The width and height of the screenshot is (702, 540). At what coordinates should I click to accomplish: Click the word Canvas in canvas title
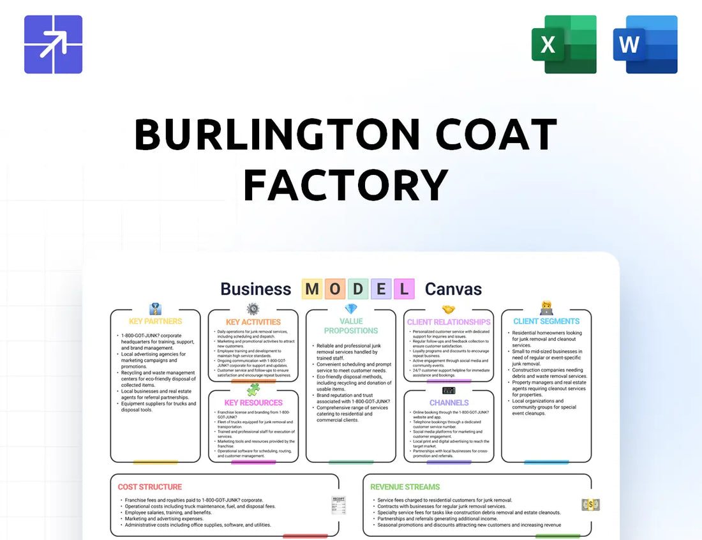pos(453,289)
